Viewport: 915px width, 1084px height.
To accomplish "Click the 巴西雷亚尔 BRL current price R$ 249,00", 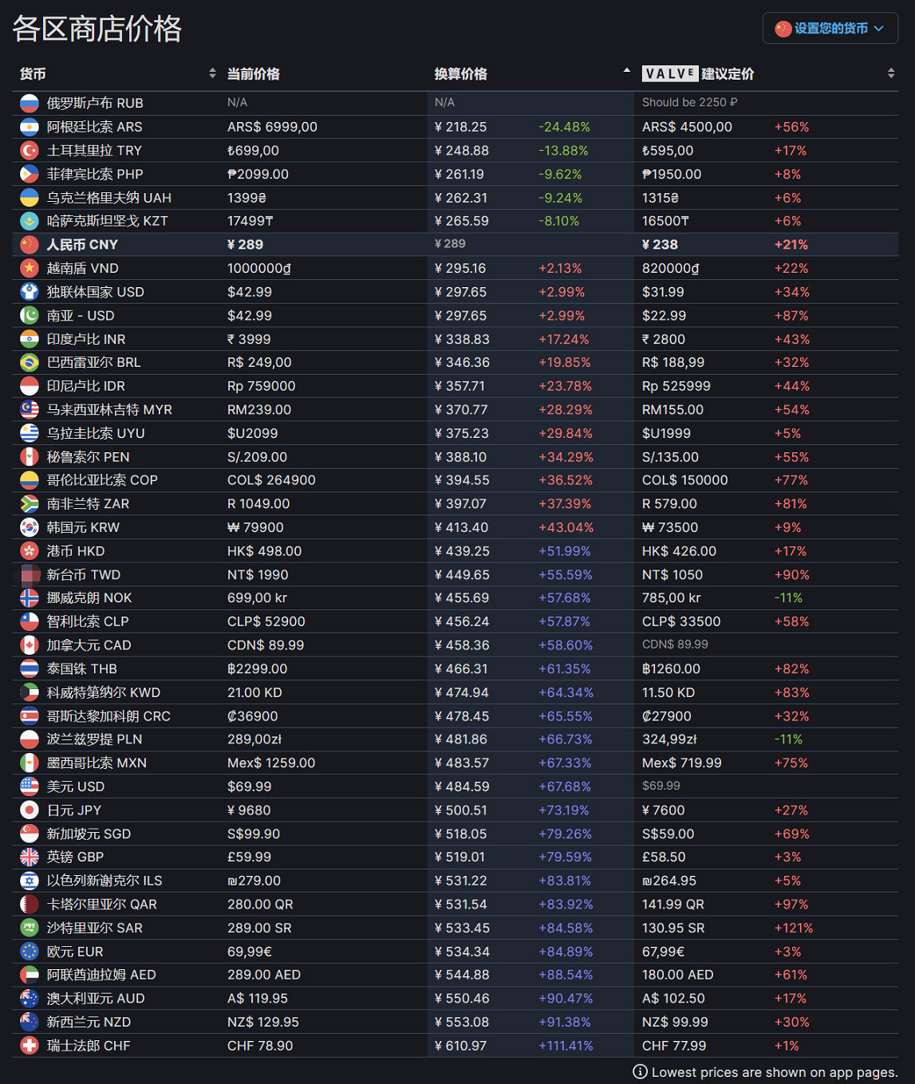I will tap(259, 362).
